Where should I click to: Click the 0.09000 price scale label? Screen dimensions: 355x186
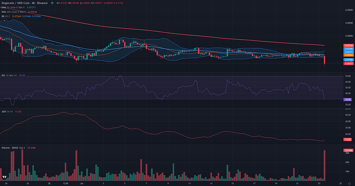(x=349, y=10)
